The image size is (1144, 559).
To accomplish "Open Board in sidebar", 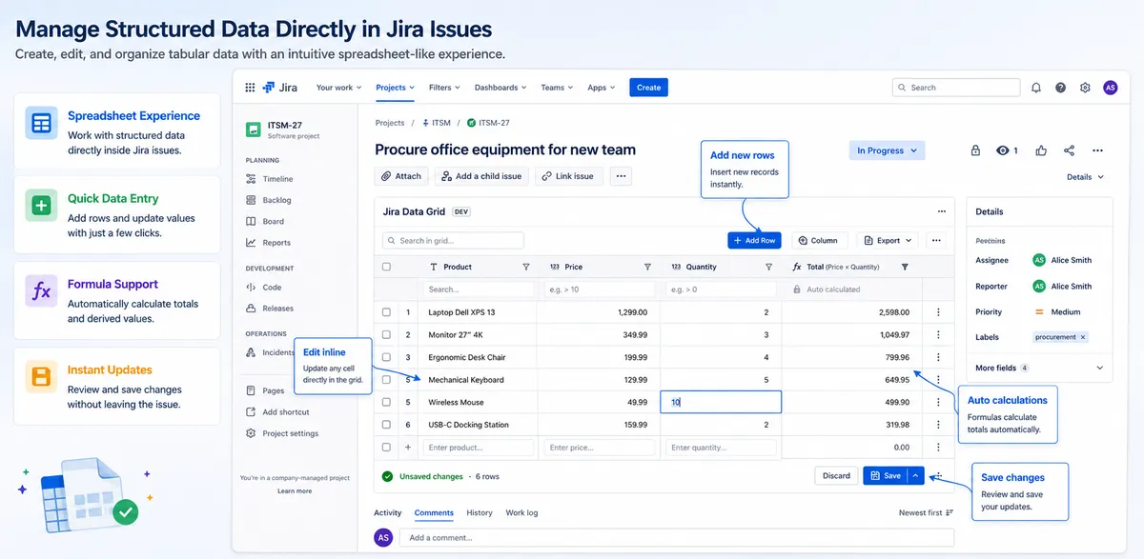I will 274,222.
